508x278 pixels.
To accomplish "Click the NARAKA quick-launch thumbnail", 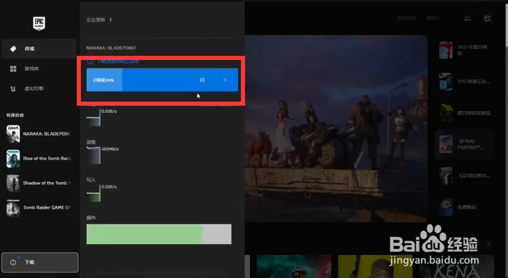I will click(x=13, y=134).
